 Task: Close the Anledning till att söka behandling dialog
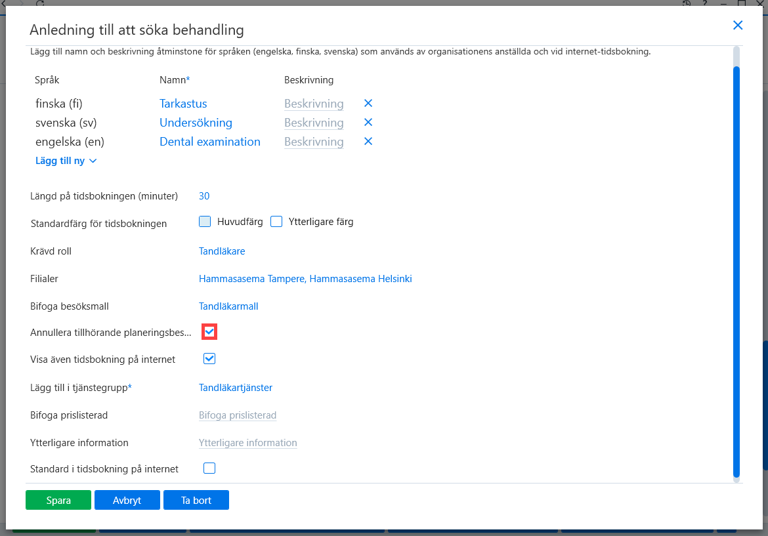(738, 26)
